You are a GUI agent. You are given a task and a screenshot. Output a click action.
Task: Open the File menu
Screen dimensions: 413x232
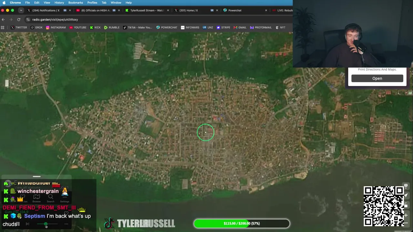click(27, 3)
